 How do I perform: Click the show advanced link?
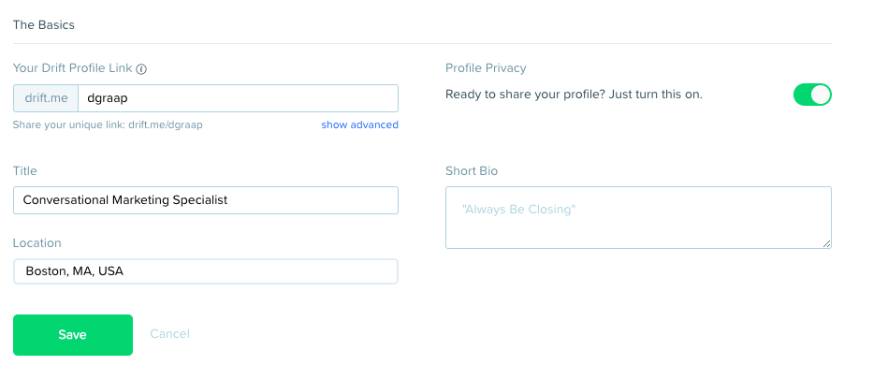(359, 124)
